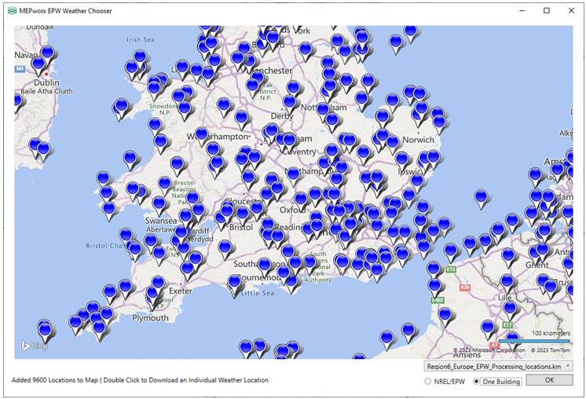
Task: Click the M4 motorway shield near Dublin
Action: pos(20,69)
